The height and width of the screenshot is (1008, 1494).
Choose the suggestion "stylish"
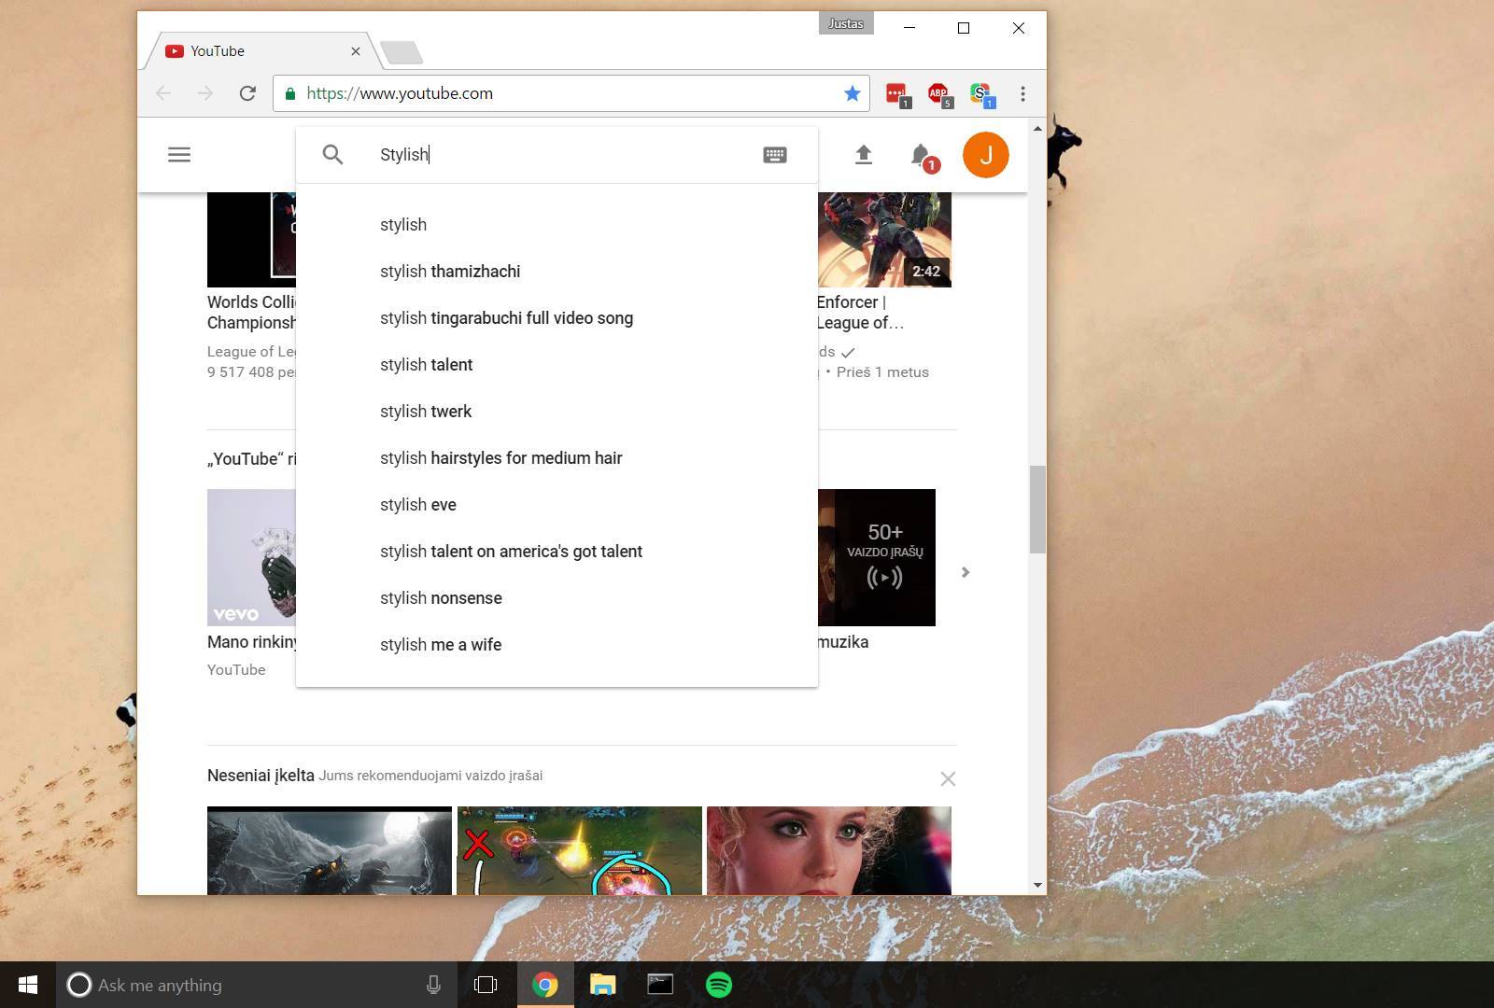[557, 225]
